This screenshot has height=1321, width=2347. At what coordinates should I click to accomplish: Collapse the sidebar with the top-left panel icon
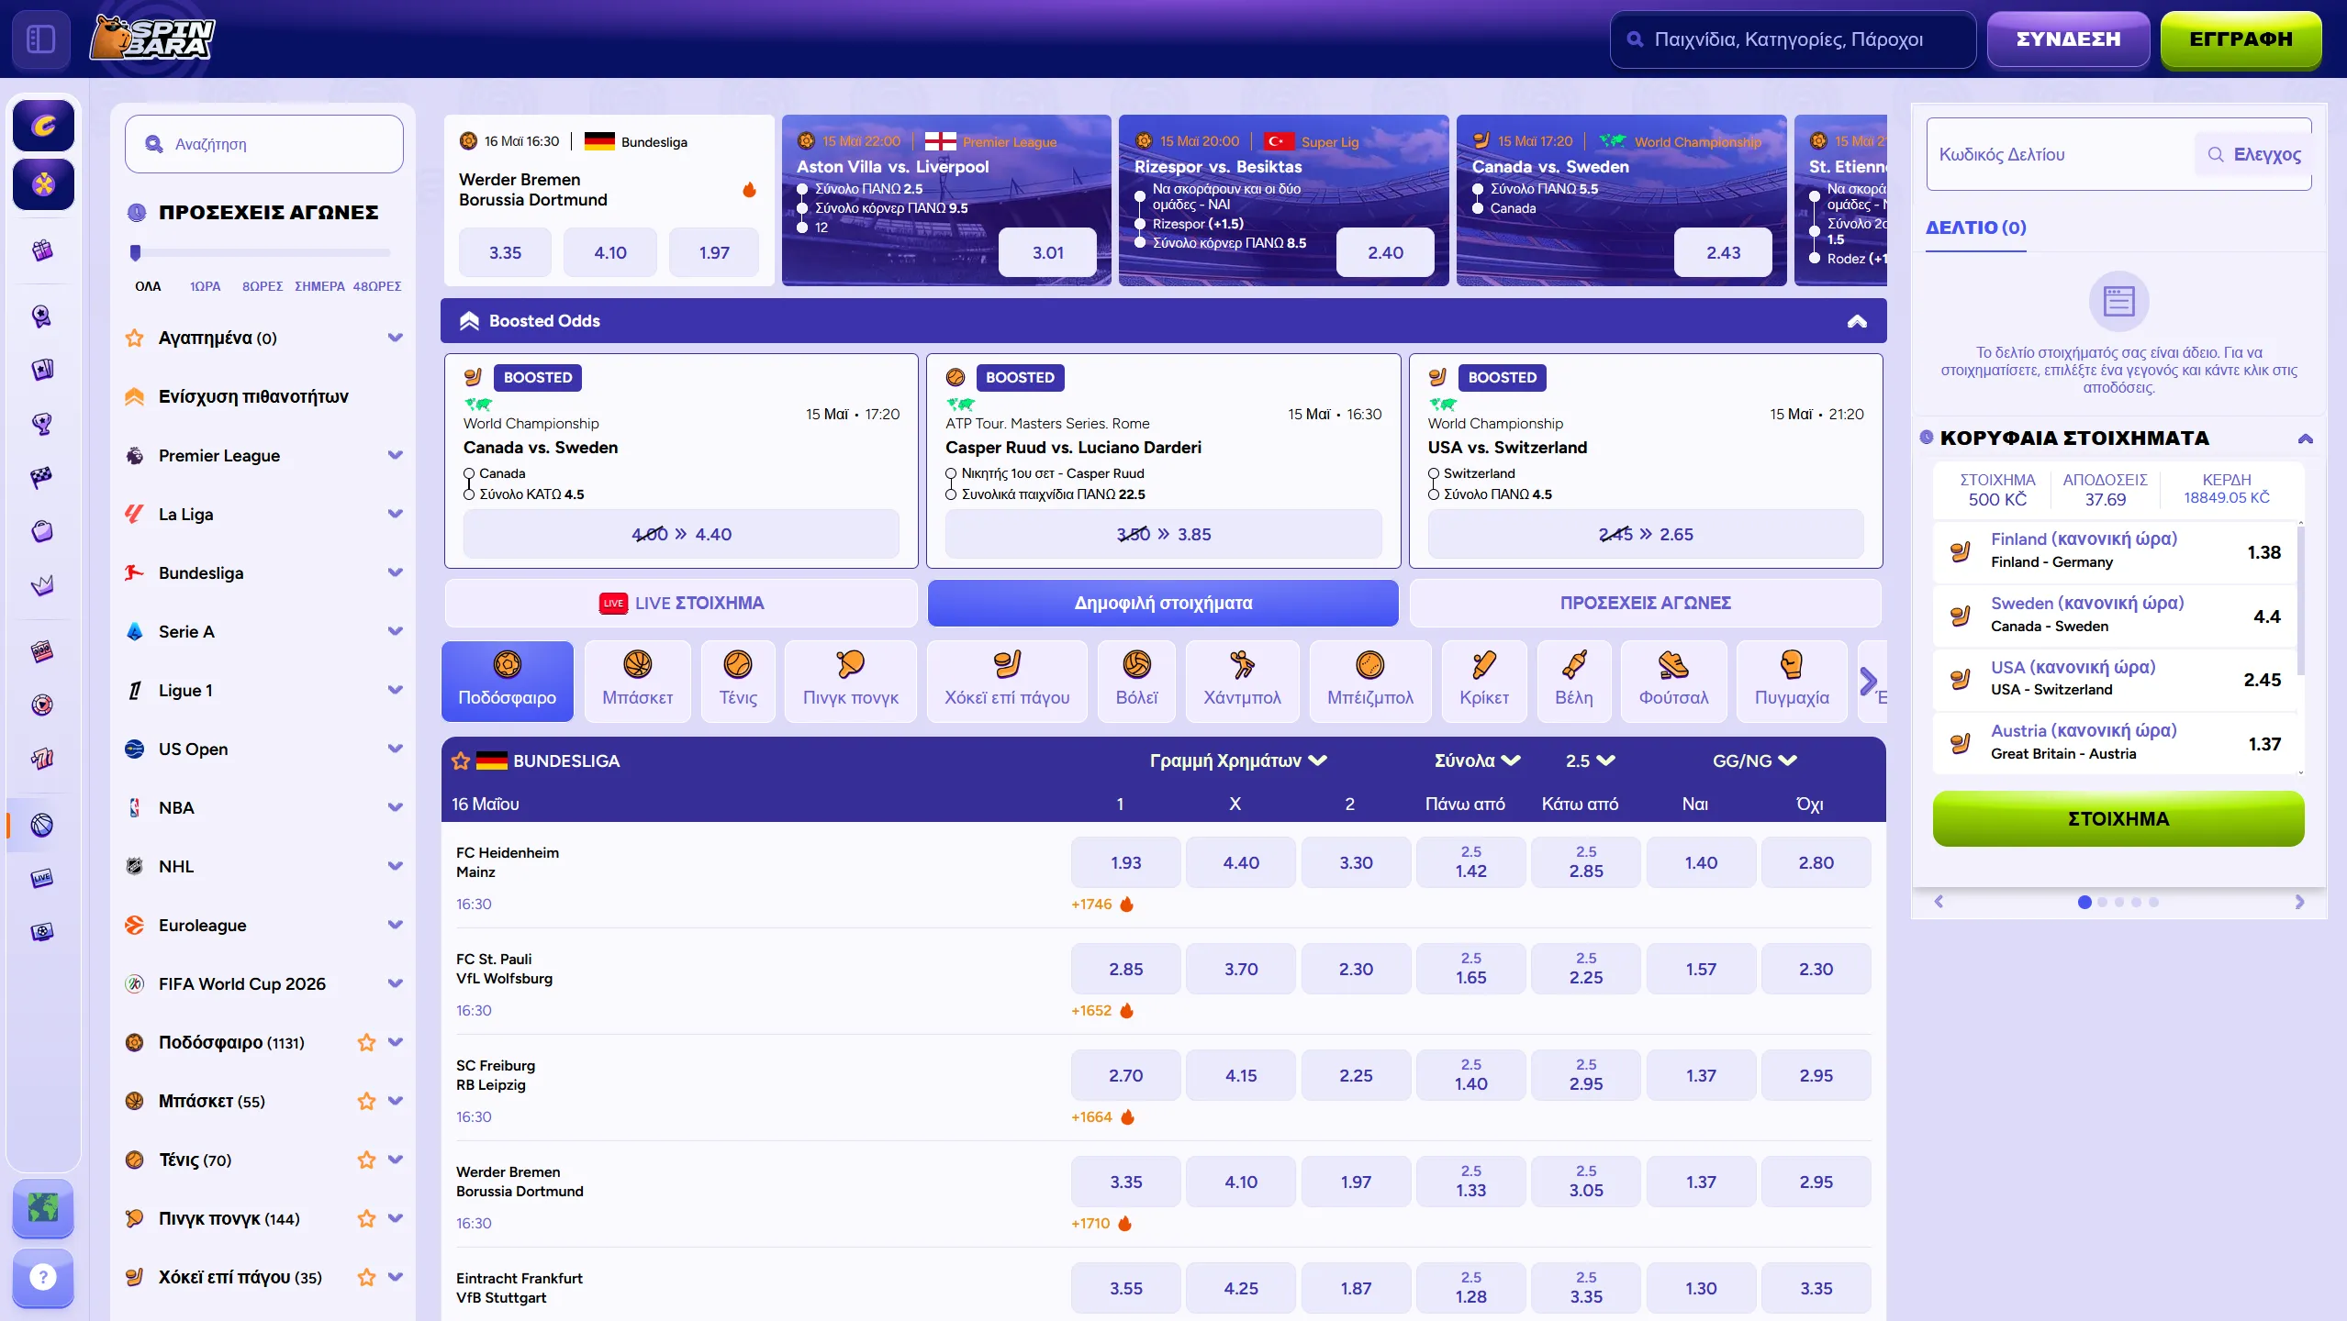click(41, 39)
